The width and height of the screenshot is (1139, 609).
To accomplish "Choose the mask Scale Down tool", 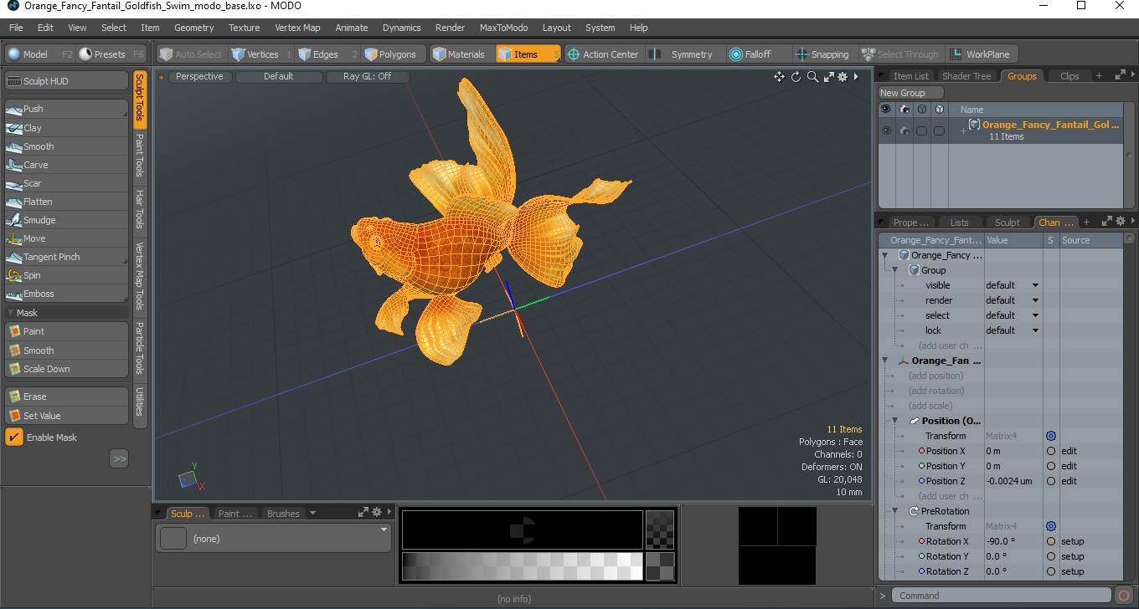I will tap(66, 369).
